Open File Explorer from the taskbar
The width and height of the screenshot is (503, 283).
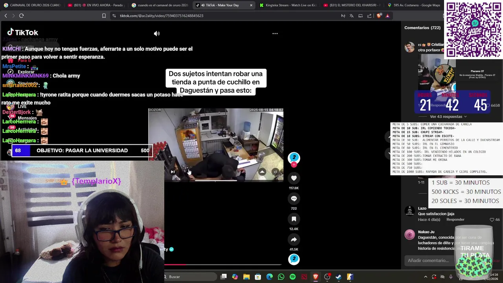pos(246,277)
